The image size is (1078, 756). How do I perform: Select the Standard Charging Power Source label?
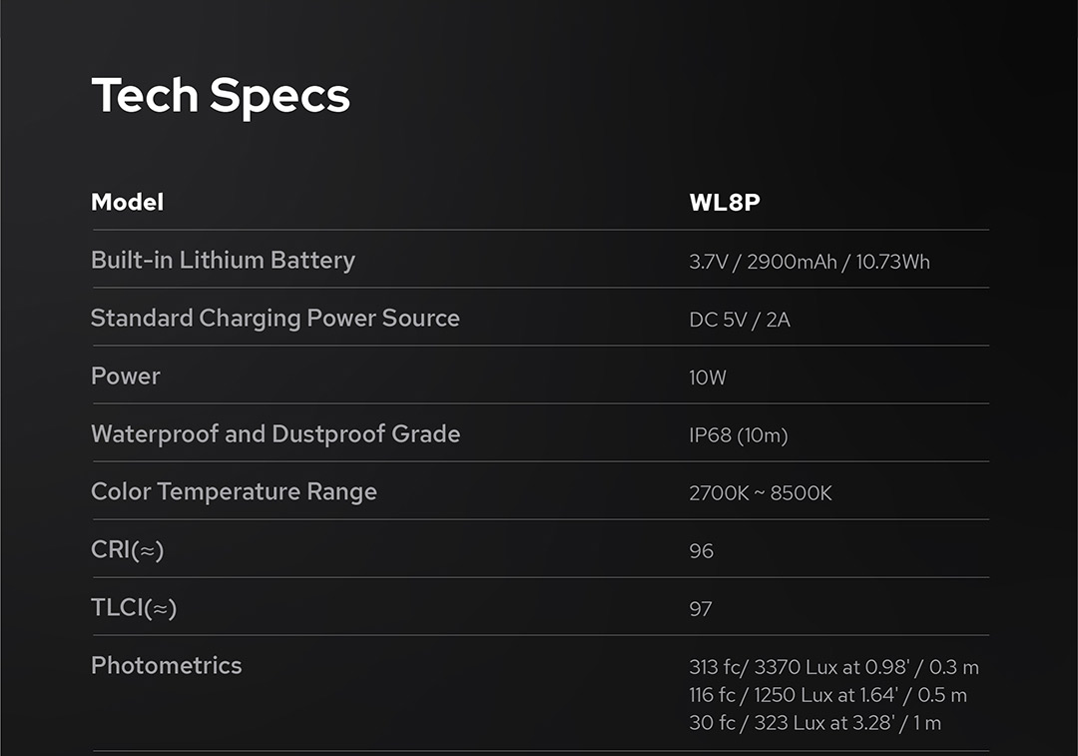pyautogui.click(x=274, y=319)
